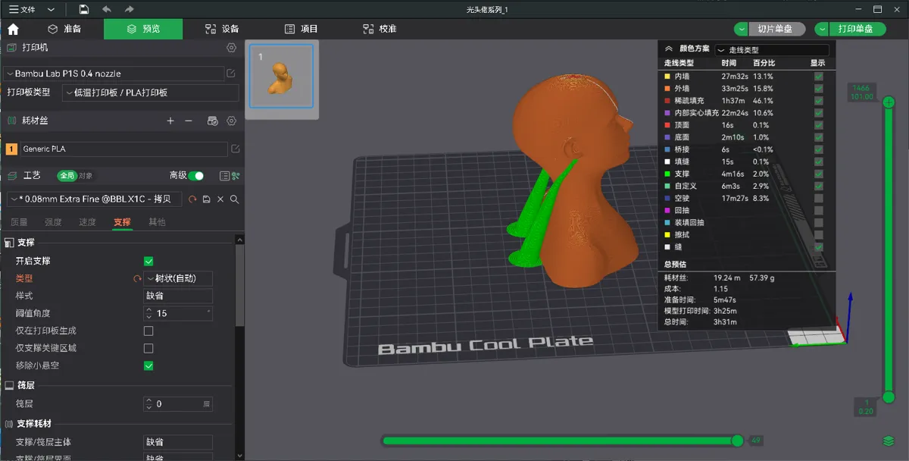Click the compare presets icon beside 高级 toggle
The image size is (909, 461).
point(236,176)
